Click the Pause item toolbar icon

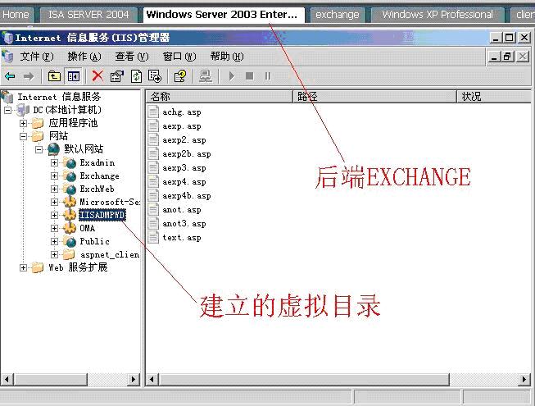[x=268, y=75]
